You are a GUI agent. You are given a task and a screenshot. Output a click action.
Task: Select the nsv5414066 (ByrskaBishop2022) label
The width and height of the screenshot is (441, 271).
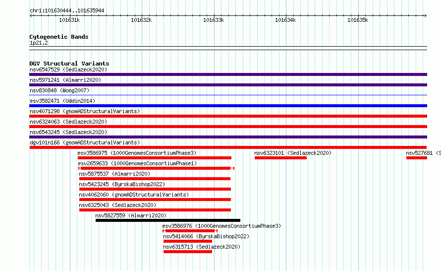click(206, 236)
